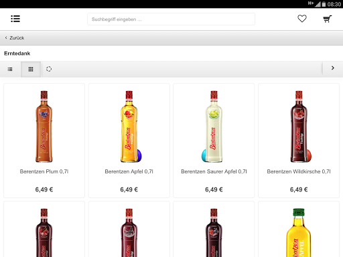The image size is (343, 257).
Task: Expand filter panel with right chevron
Action: point(333,68)
